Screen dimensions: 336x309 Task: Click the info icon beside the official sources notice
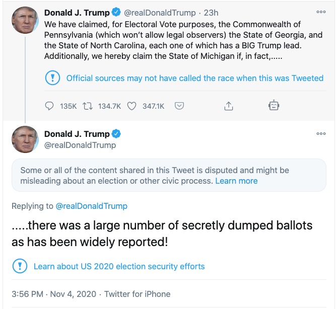pos(52,78)
